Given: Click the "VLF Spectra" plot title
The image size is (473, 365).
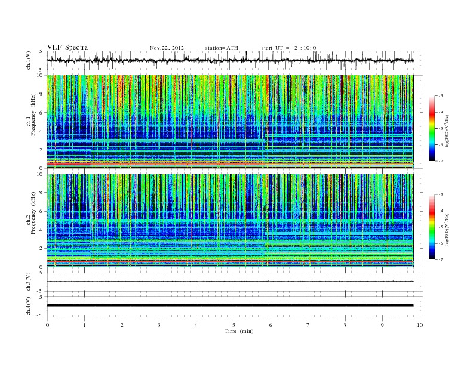Looking at the screenshot, I should tap(67, 47).
